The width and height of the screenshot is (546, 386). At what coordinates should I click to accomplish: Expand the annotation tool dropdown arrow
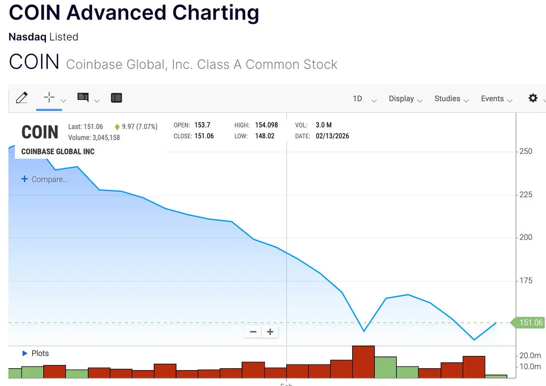[97, 101]
